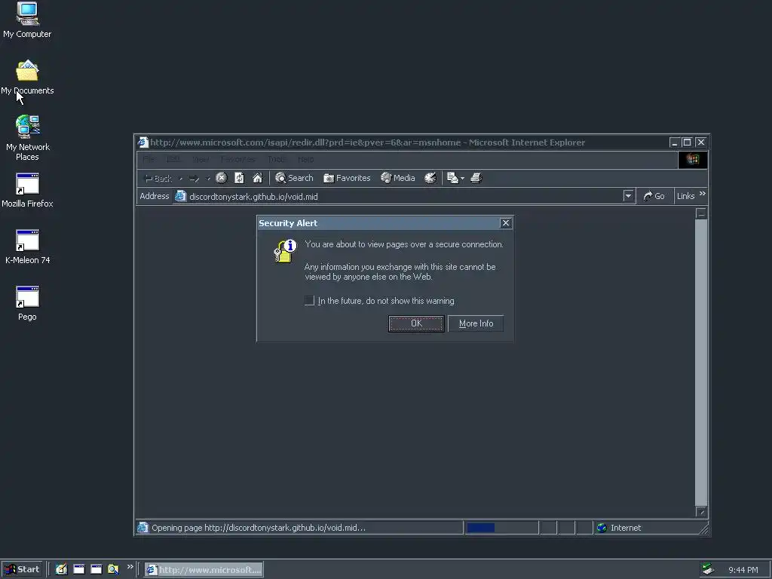Expand Quick Launch overflow chevron
Image resolution: width=772 pixels, height=579 pixels.
coord(130,567)
